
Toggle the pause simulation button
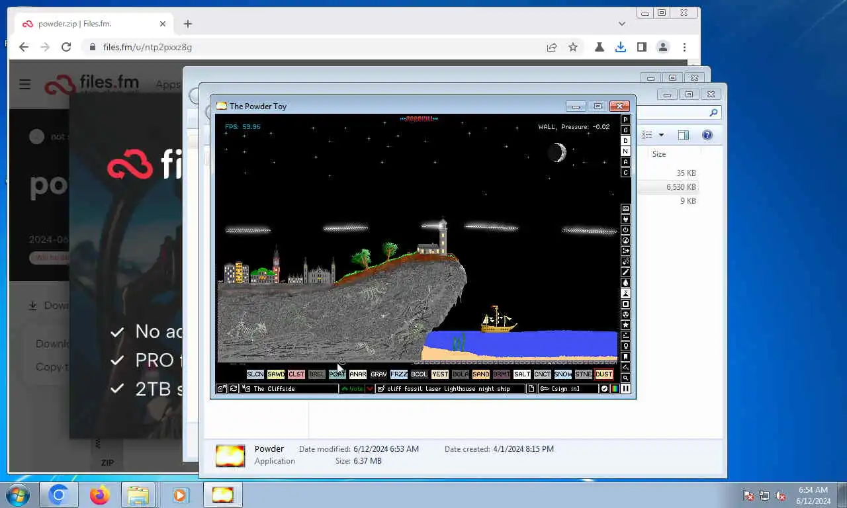click(625, 389)
